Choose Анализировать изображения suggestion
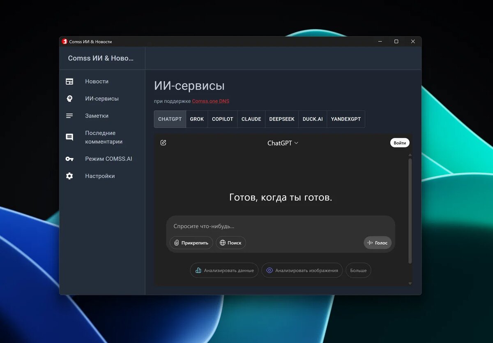The height and width of the screenshot is (343, 493). click(x=302, y=270)
